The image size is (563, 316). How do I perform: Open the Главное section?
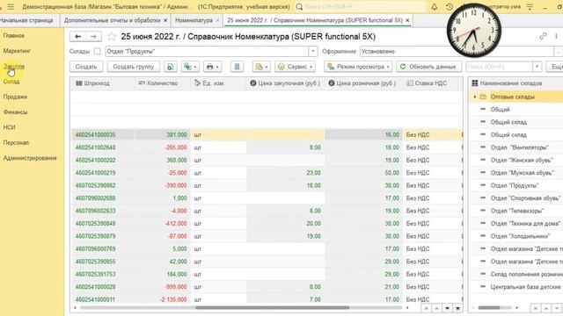click(14, 35)
